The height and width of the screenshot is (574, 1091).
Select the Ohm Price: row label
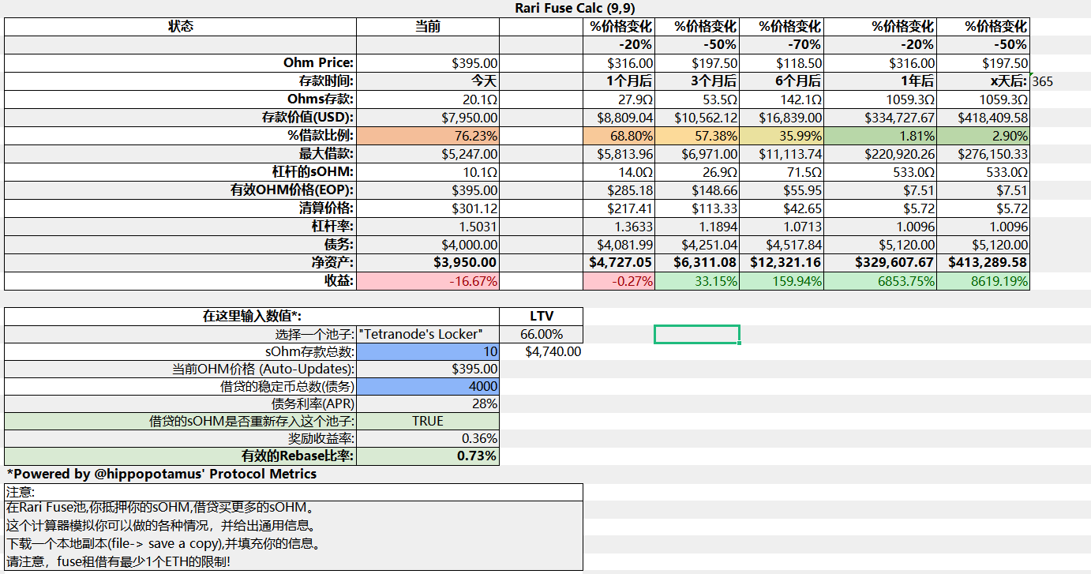(180, 62)
